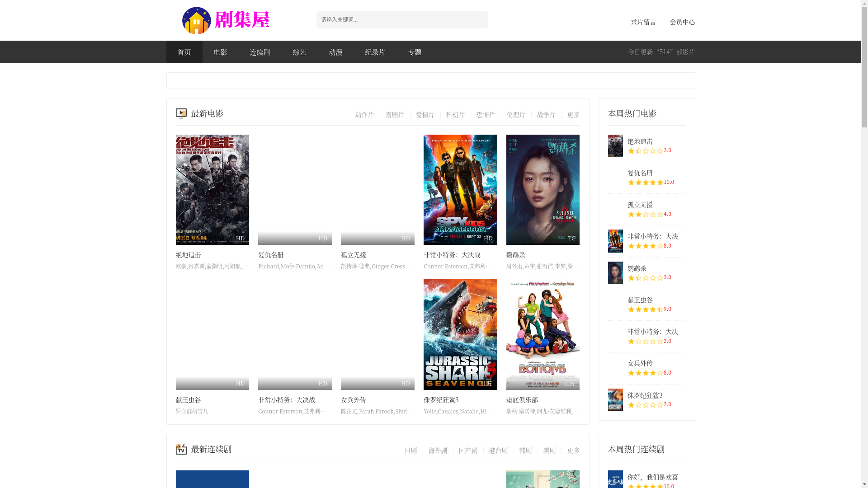
Task: Switch to the 动漫 navigation tab
Action: (335, 52)
